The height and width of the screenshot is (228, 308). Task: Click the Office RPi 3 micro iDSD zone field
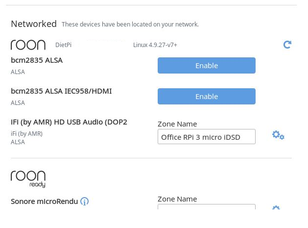[207, 137]
